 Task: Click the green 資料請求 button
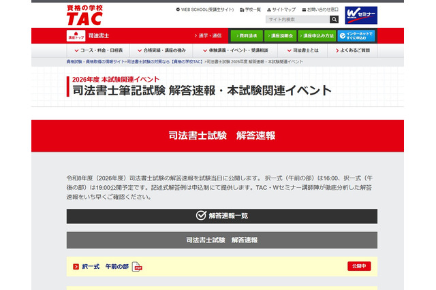click(247, 36)
